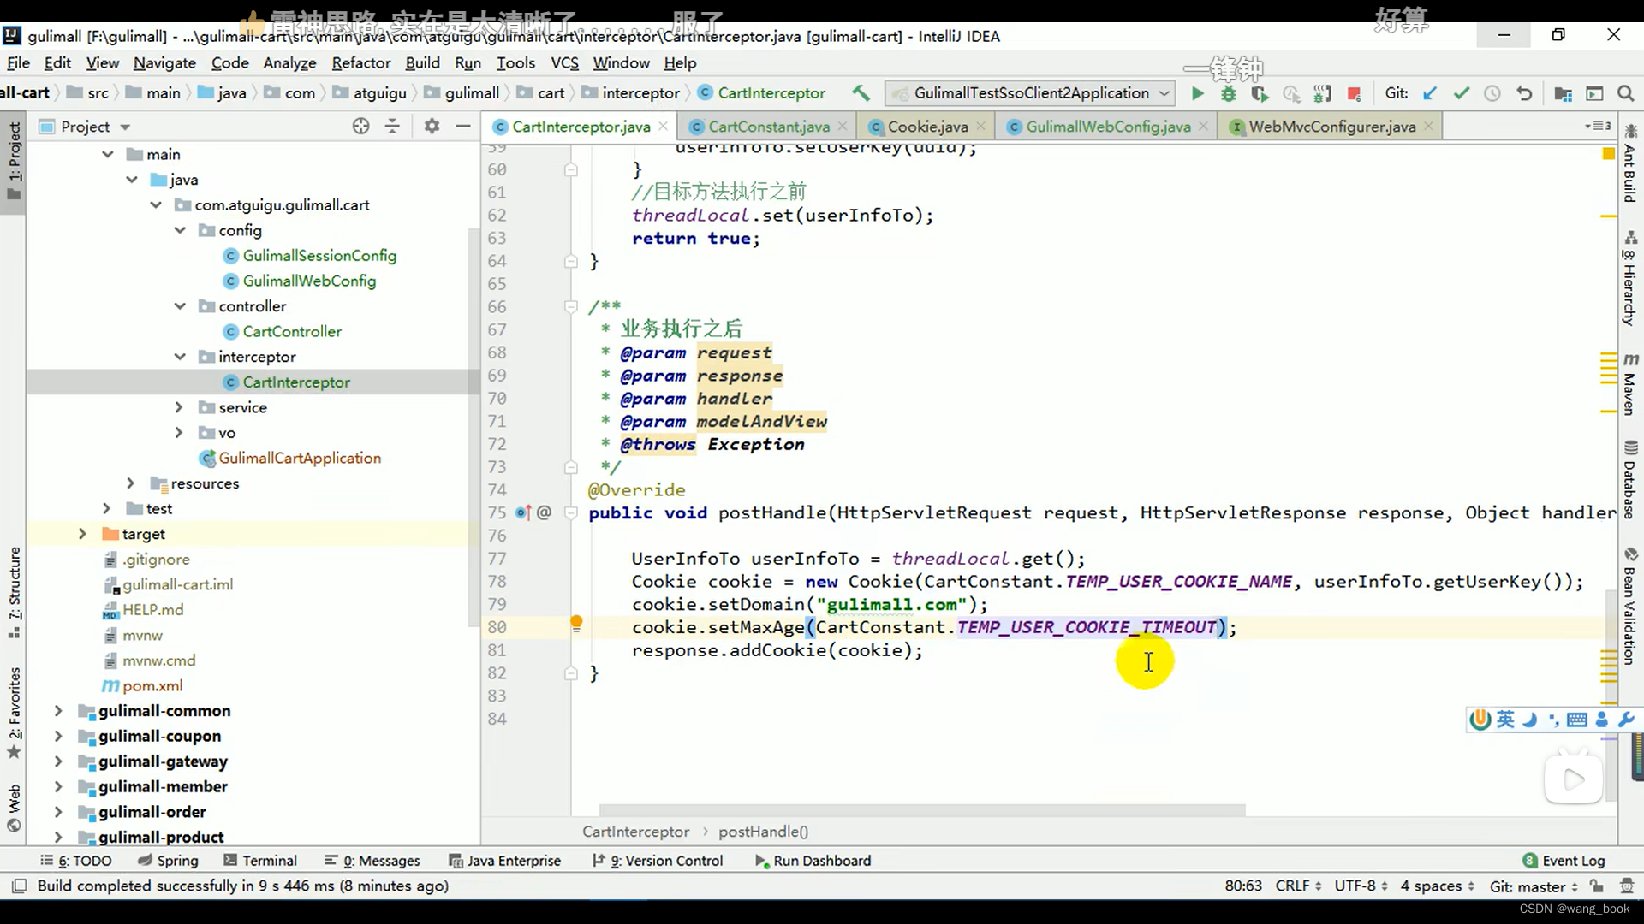This screenshot has width=1644, height=924.
Task: Click the video play overlay button
Action: (x=1574, y=779)
